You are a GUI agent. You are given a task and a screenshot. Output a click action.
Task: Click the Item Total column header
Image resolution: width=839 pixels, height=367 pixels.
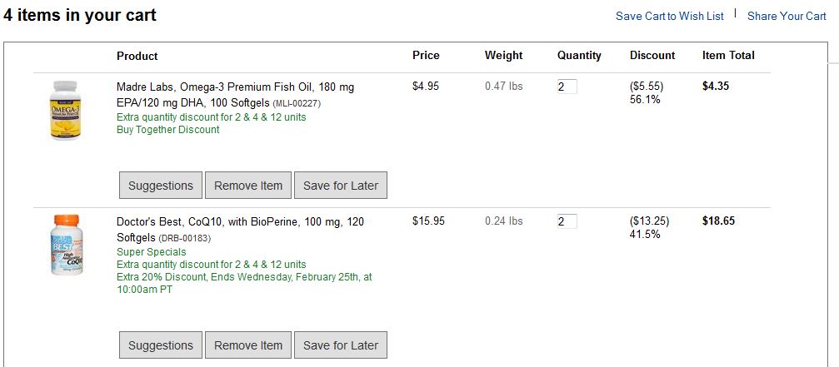click(728, 56)
